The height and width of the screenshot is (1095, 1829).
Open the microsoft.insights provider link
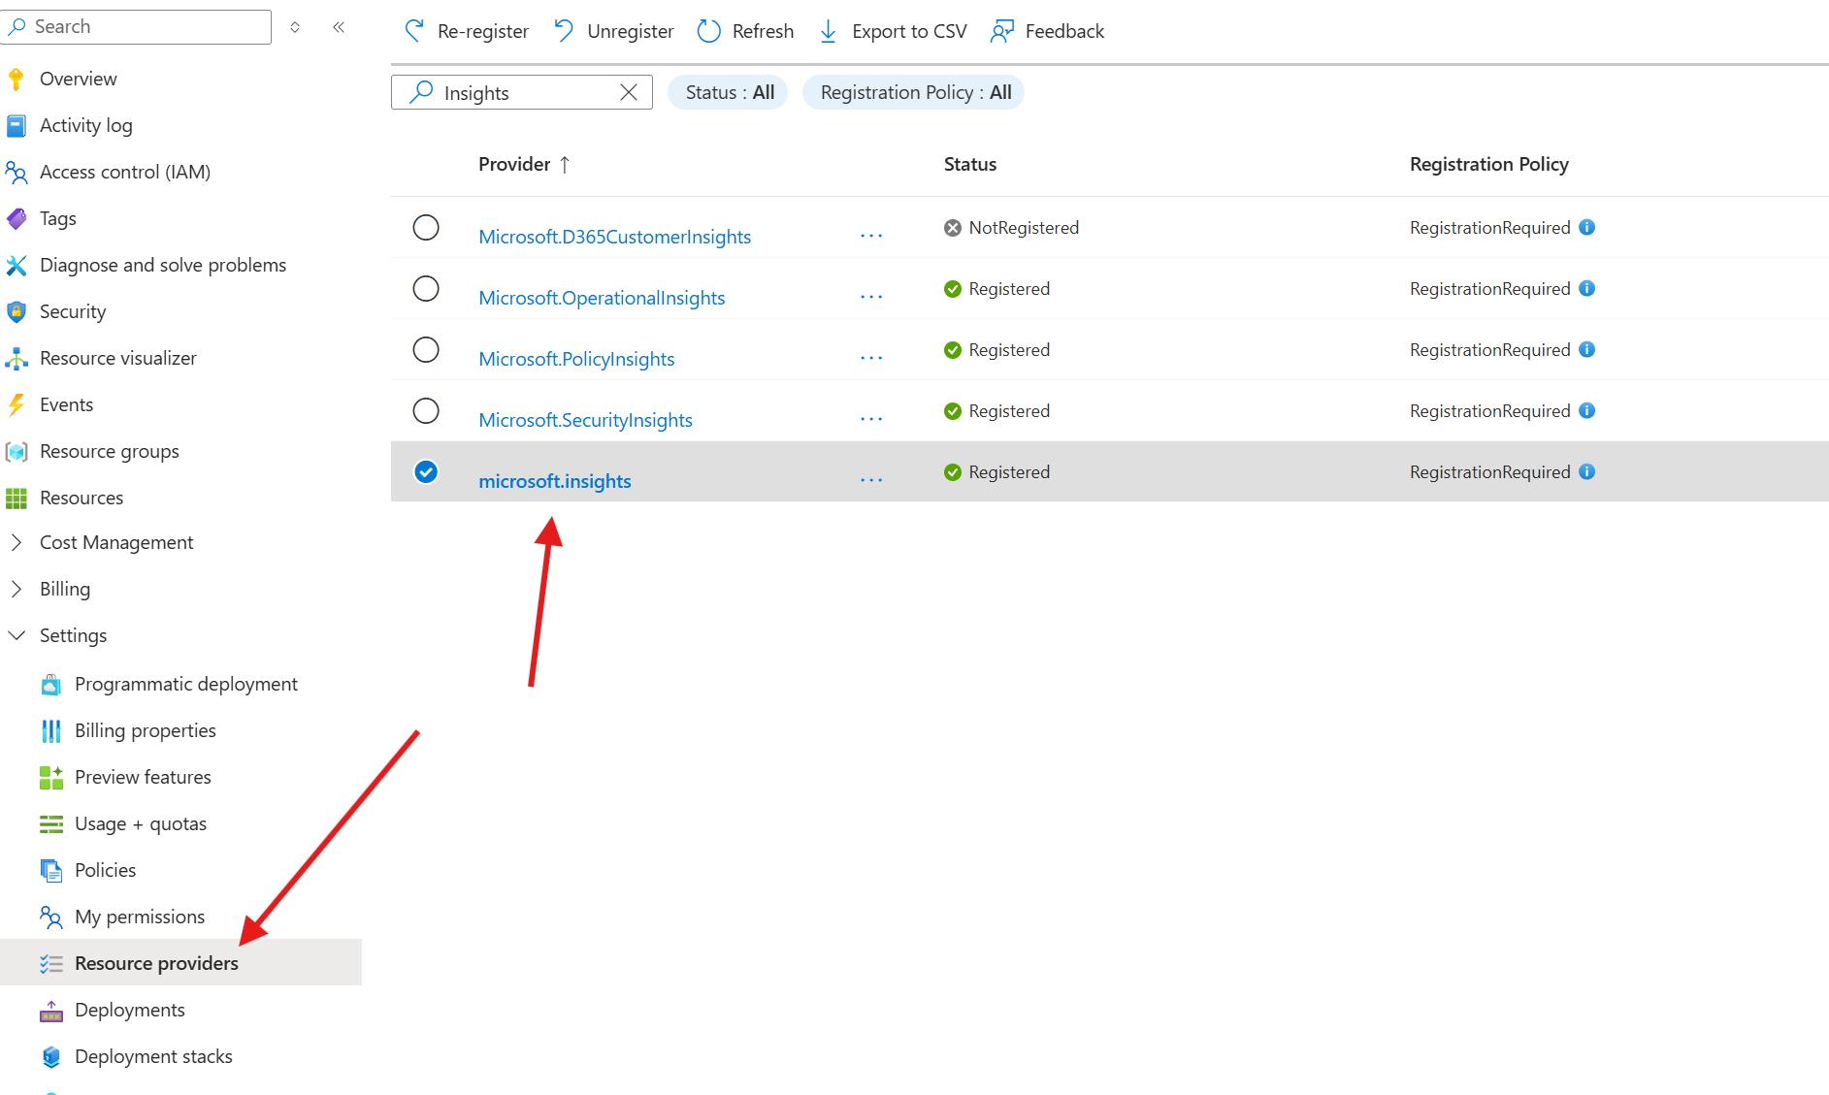[554, 481]
